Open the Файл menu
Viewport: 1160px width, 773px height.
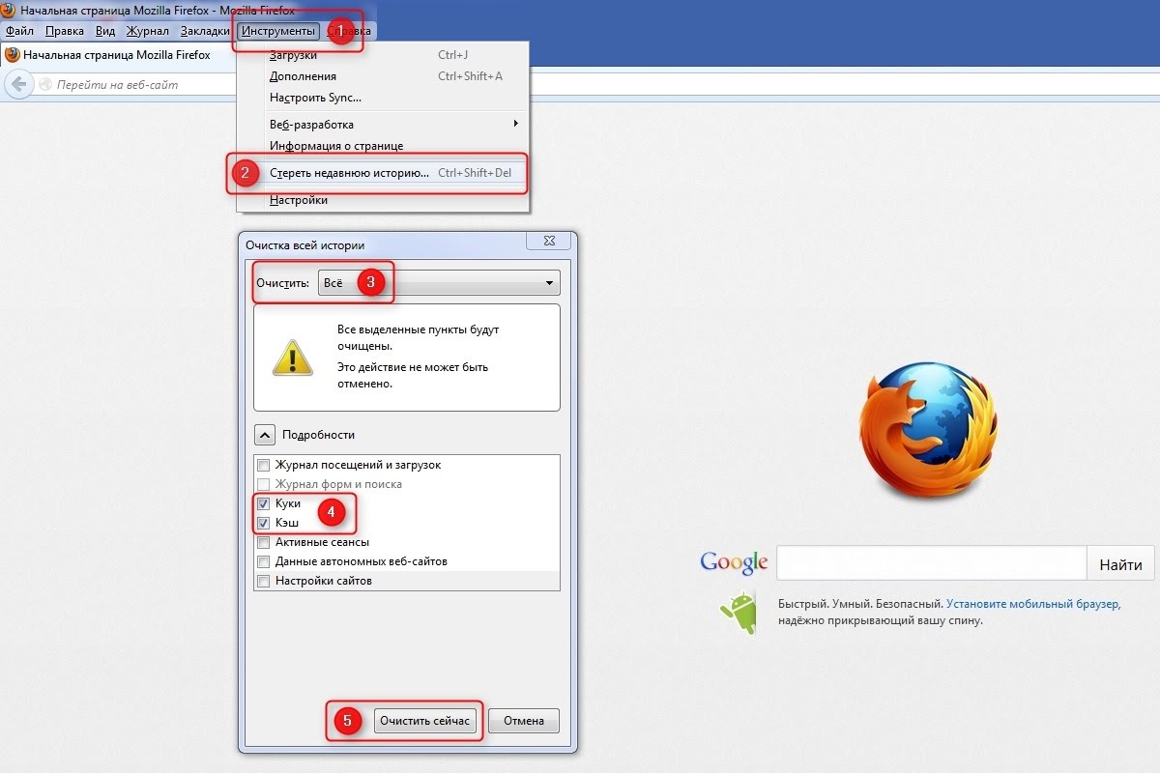(19, 31)
